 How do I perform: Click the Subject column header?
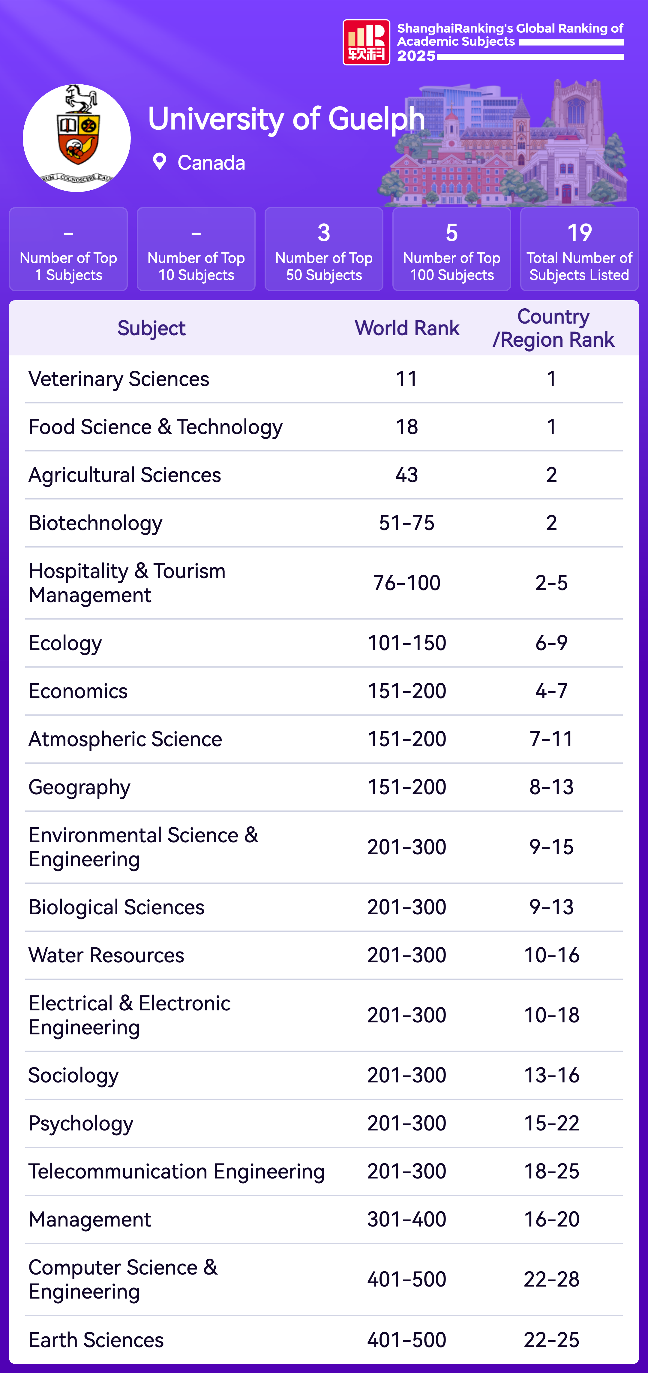point(151,328)
